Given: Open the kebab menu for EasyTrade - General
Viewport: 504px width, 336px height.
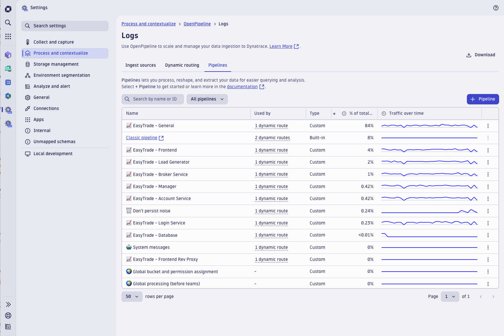Looking at the screenshot, I should 488,126.
